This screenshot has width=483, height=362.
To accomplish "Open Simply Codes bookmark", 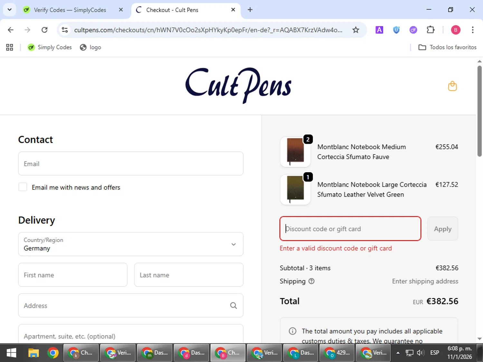I will 50,47.
